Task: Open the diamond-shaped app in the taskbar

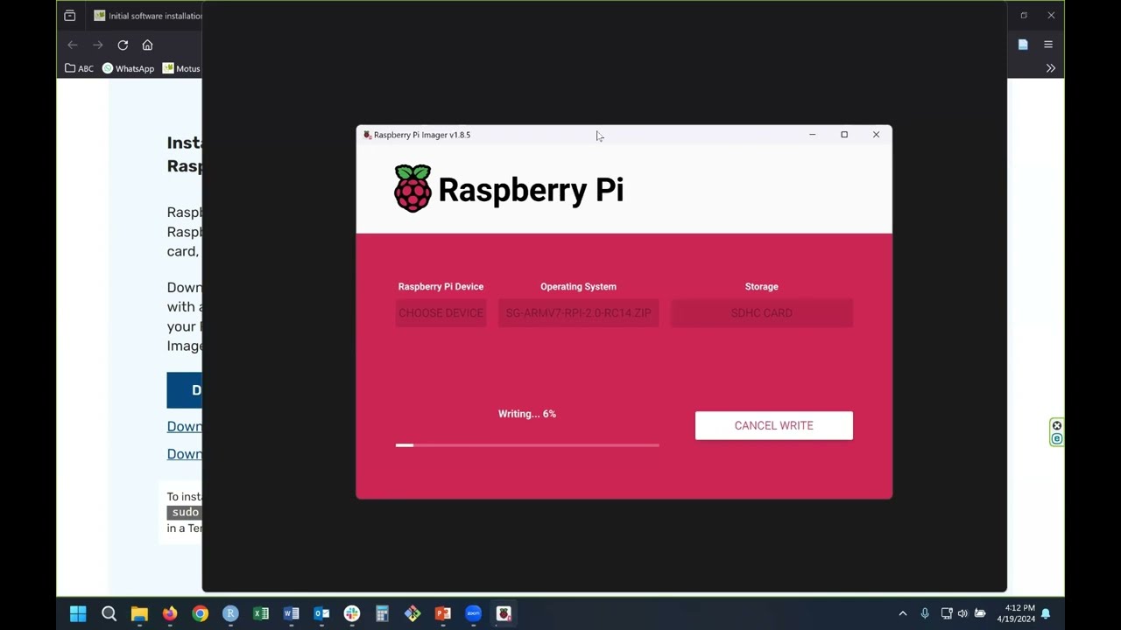Action: coord(412,613)
